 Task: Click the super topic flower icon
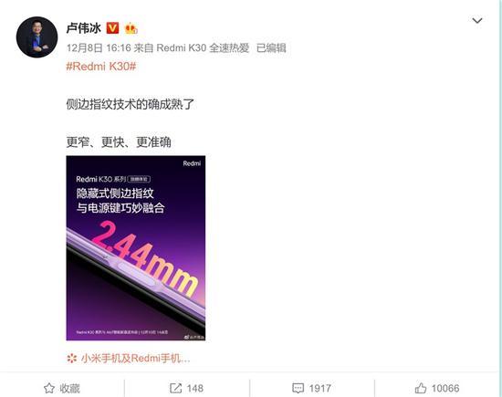[72, 359]
